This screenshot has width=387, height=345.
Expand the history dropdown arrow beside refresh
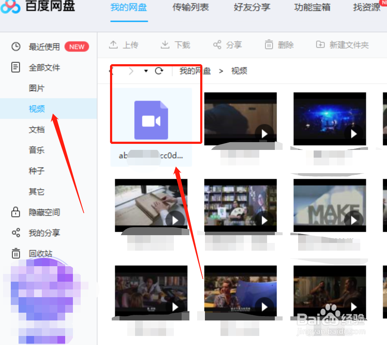click(145, 71)
